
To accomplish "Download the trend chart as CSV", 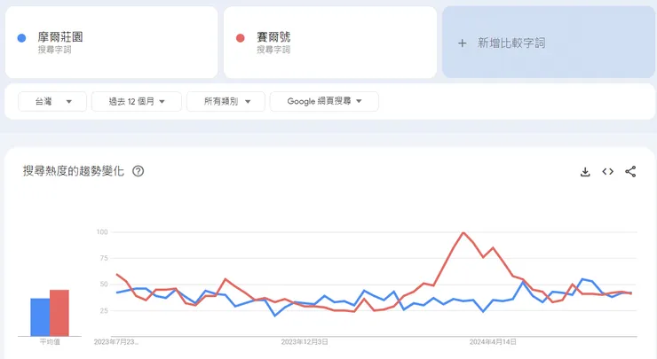I will point(585,172).
